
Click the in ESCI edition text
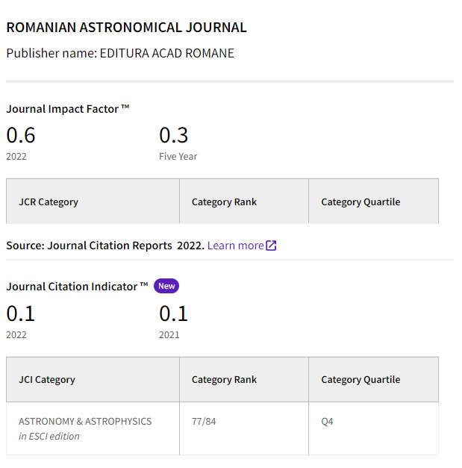coord(49,436)
